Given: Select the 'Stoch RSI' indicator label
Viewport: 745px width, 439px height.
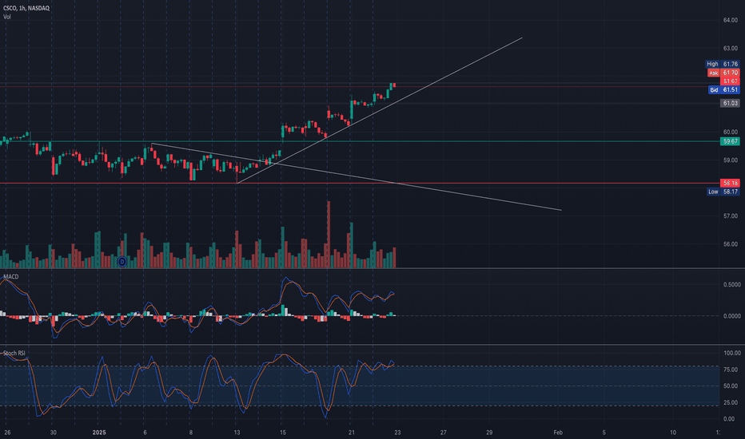Looking at the screenshot, I should pos(14,353).
